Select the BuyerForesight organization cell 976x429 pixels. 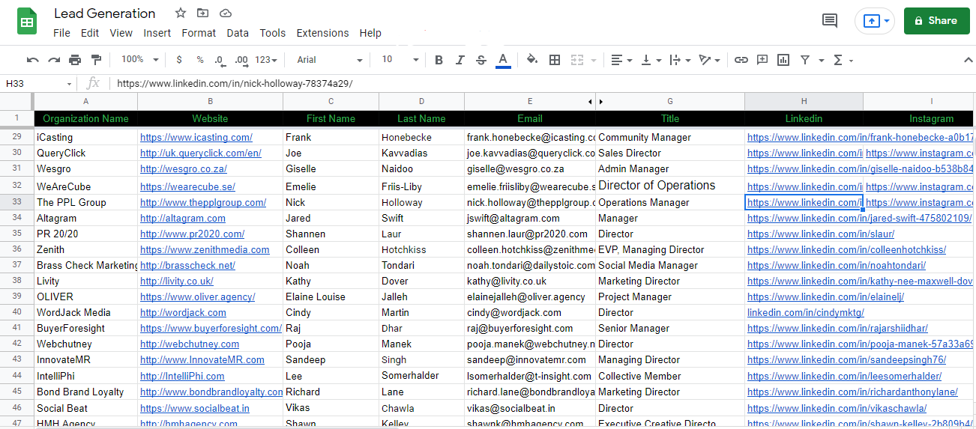pyautogui.click(x=86, y=328)
